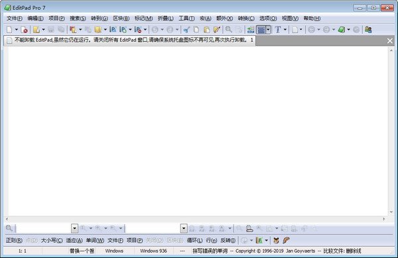The image size is (398, 258).
Task: Expand dropdown next to Favorites folder icon
Action: pyautogui.click(x=105, y=30)
